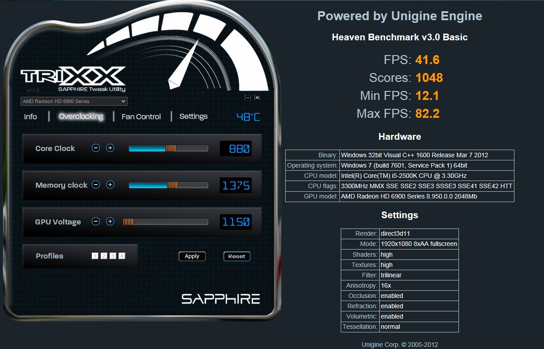Click the Mode value 1920x1080 8xAA fullscreen
544x349 pixels.
point(419,244)
